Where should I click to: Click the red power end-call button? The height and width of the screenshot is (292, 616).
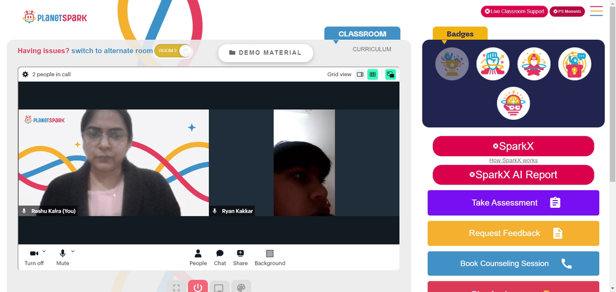198,287
